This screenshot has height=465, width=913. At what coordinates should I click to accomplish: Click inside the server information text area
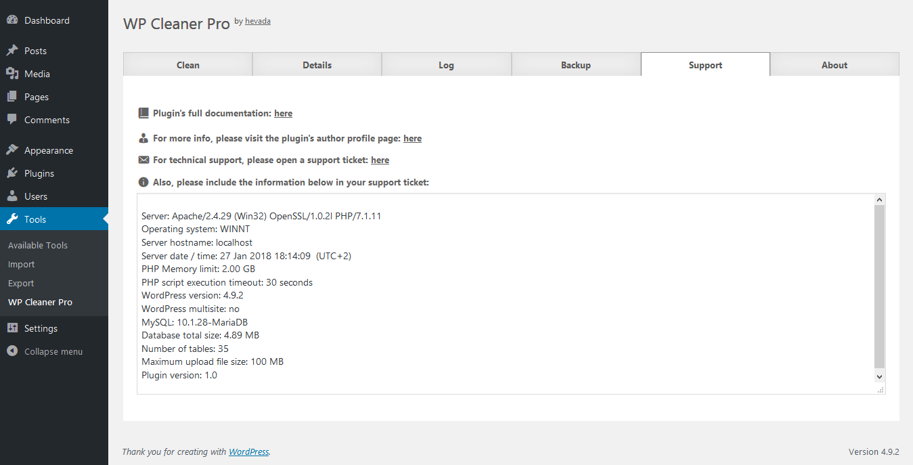click(x=474, y=291)
